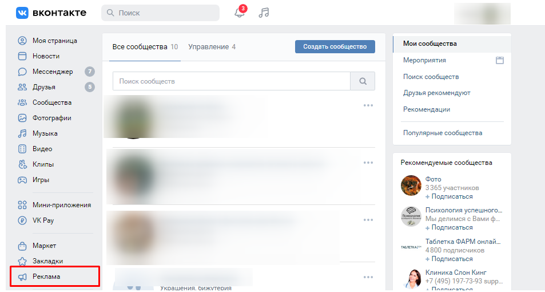545x292 pixels.
Task: Switch to the Управление tab
Action: 212,47
